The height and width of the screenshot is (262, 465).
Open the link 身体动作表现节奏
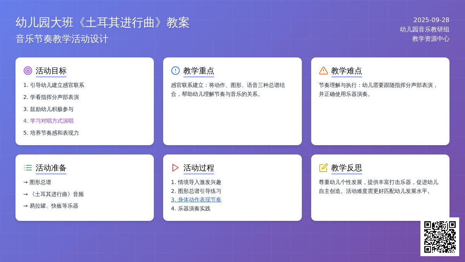coord(196,200)
